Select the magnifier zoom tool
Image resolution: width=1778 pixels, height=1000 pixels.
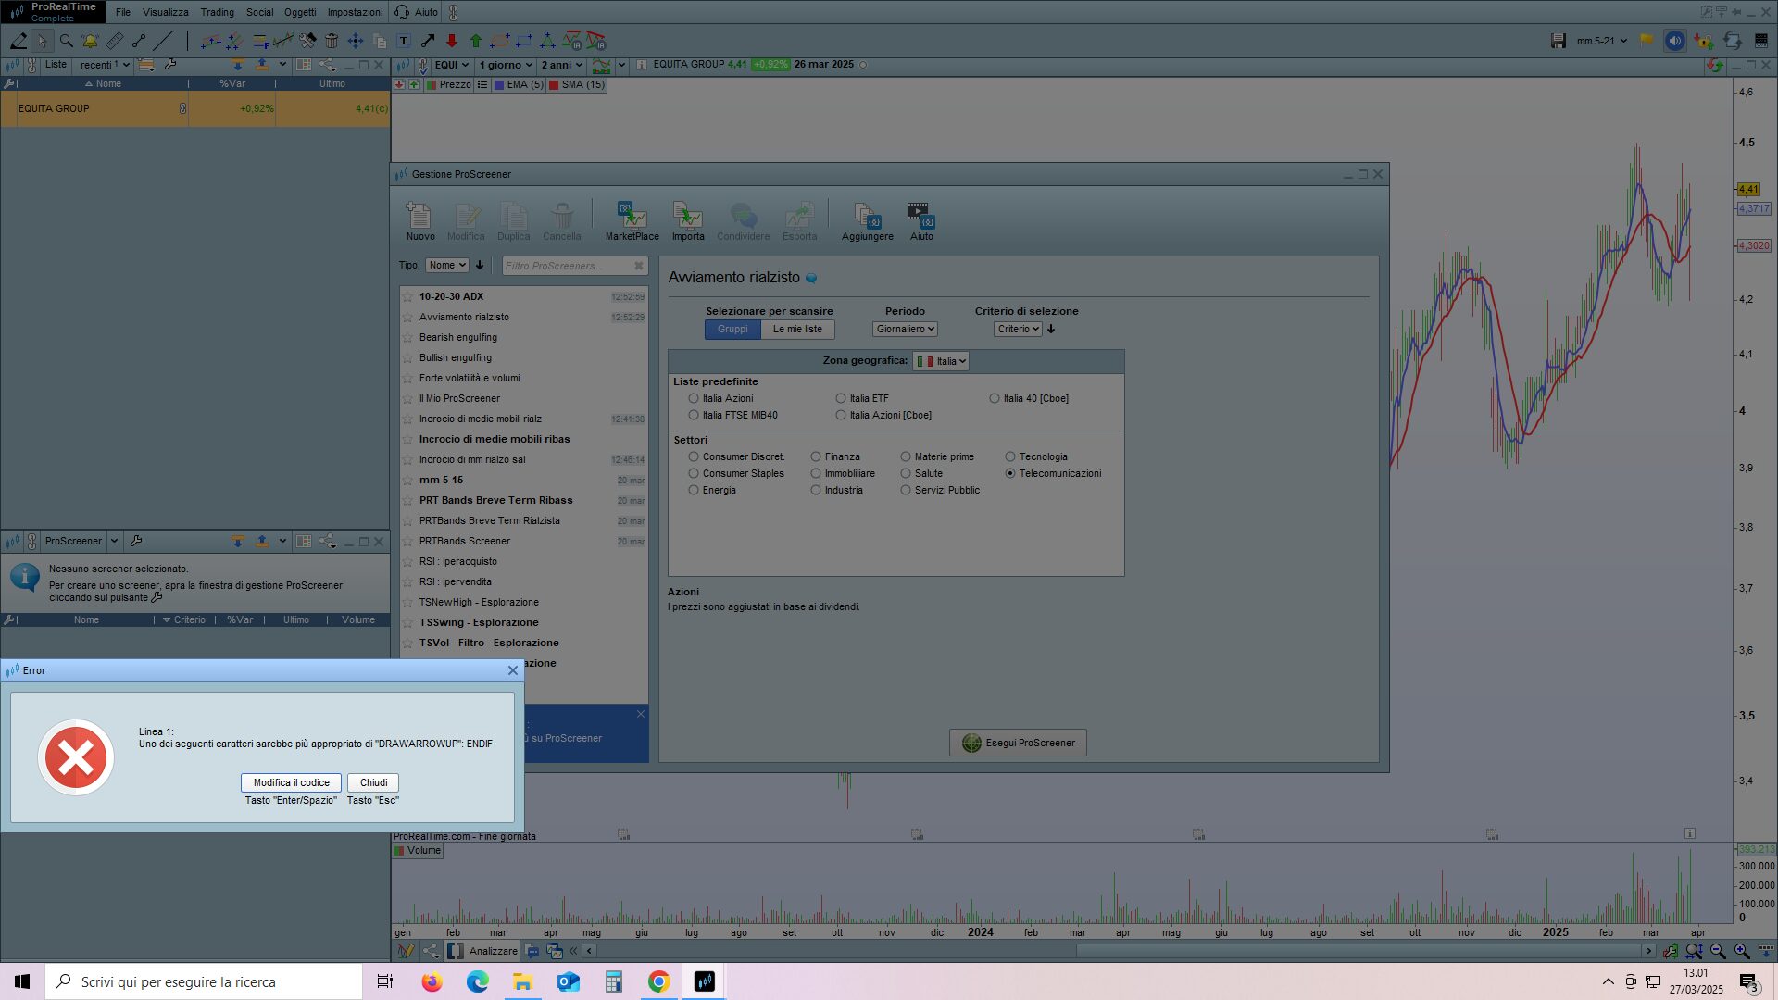point(66,41)
